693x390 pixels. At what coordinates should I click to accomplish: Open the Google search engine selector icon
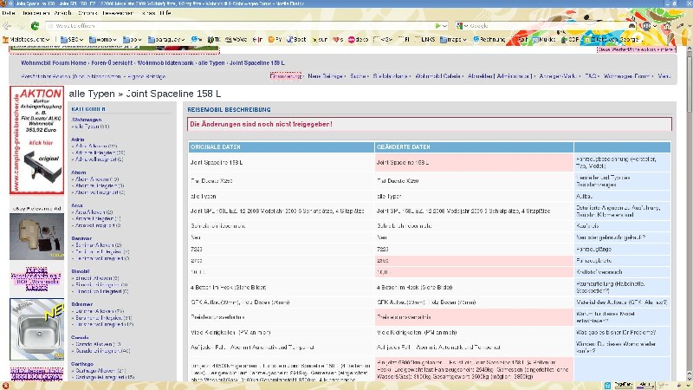click(462, 26)
